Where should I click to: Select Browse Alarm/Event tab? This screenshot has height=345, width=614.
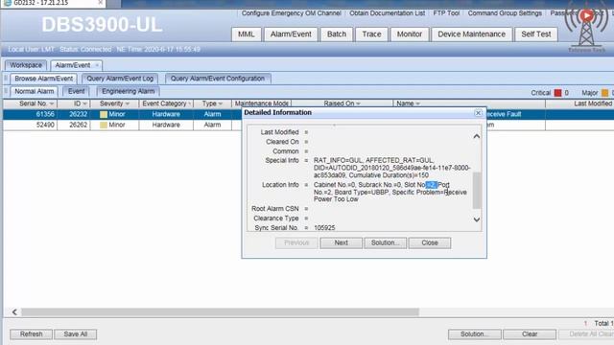coord(43,79)
